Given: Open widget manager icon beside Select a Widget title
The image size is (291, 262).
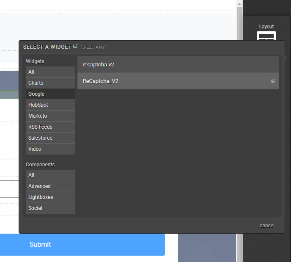Looking at the screenshot, I should click(75, 46).
